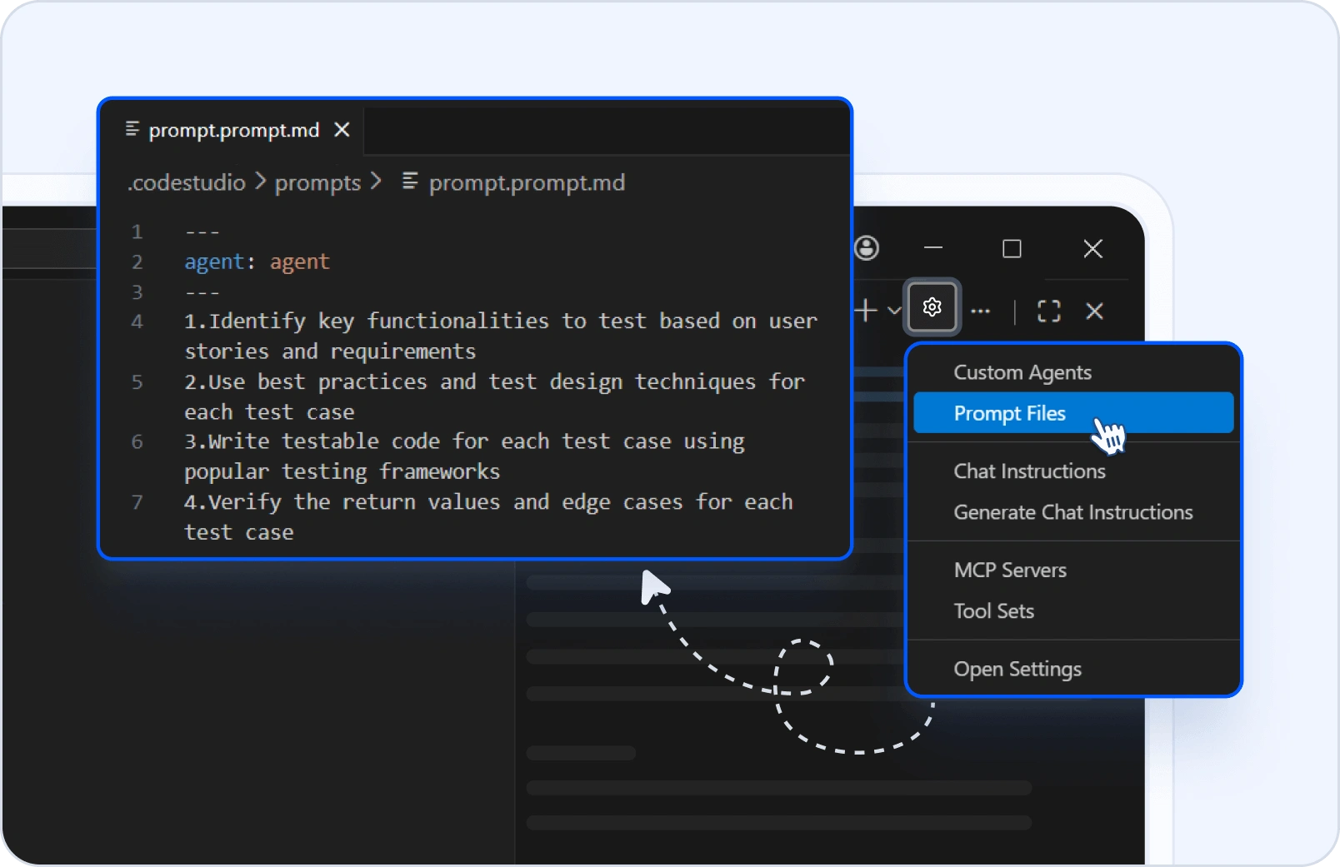
Task: Switch to the prompt.prompt.md editor tab
Action: coord(232,130)
